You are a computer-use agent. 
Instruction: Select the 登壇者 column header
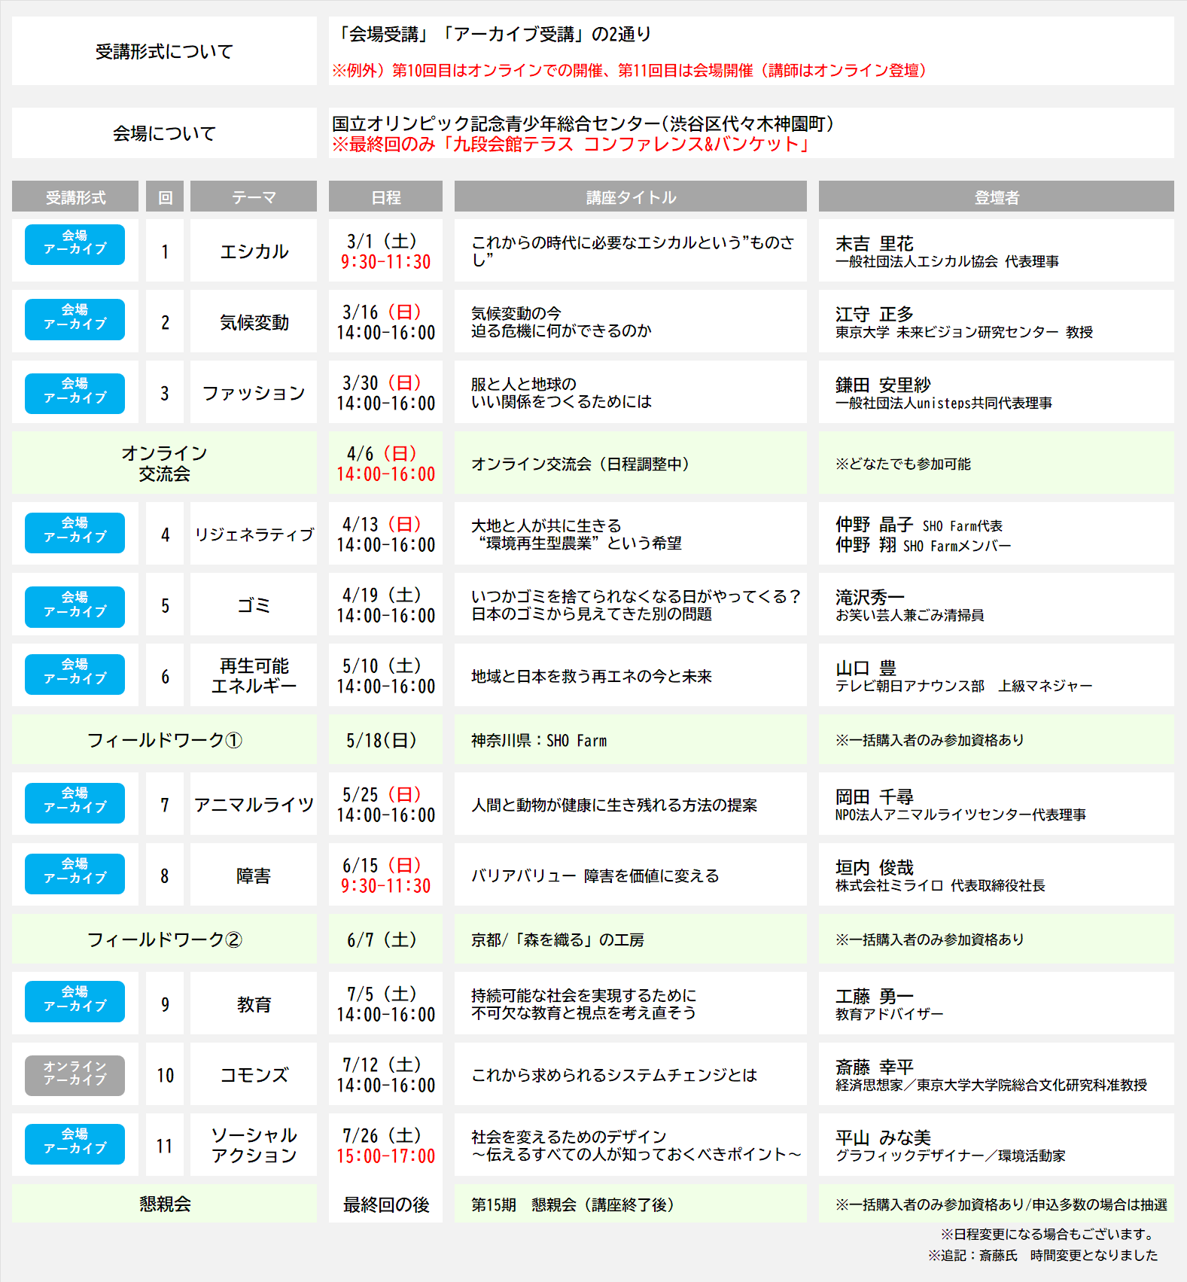997,196
